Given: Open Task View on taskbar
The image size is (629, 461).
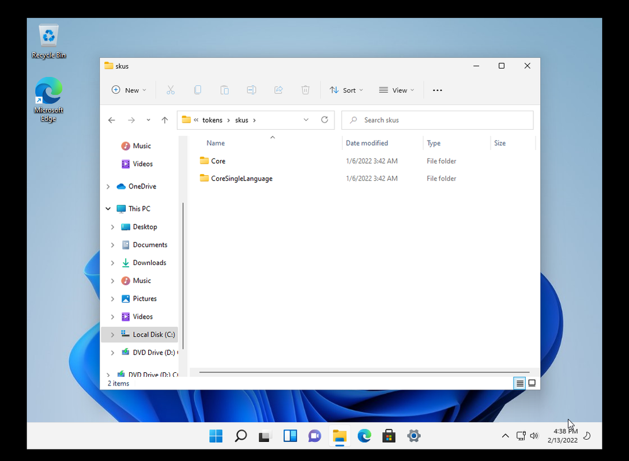Looking at the screenshot, I should coord(265,436).
